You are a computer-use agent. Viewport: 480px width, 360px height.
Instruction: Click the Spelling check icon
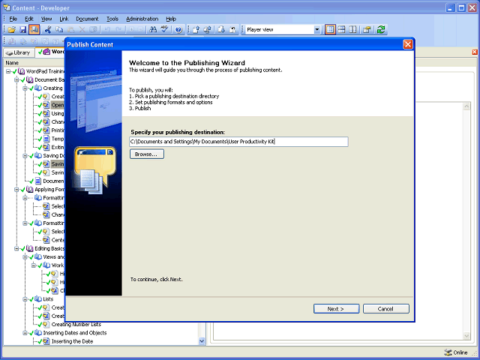165,29
